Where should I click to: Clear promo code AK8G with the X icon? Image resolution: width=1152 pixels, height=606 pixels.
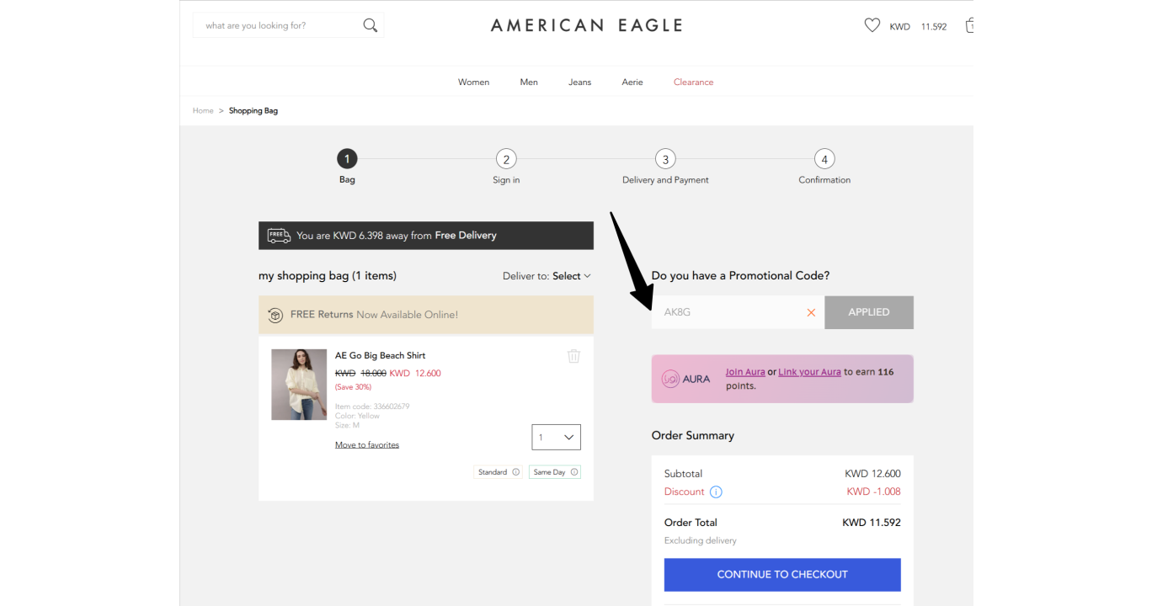click(811, 312)
